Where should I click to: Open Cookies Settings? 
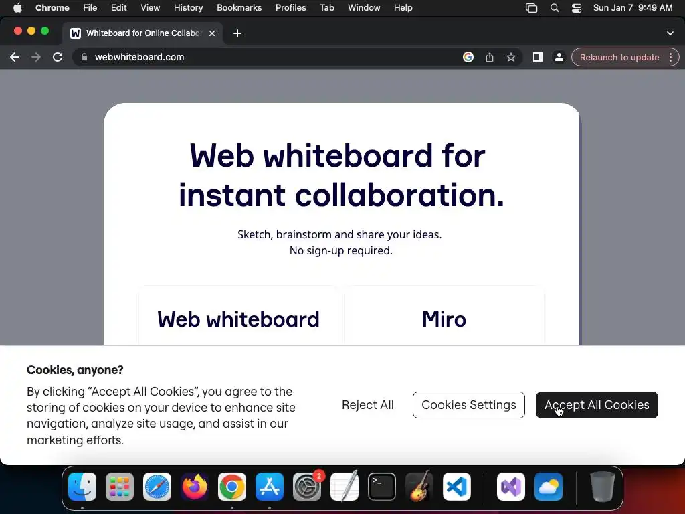[469, 405]
